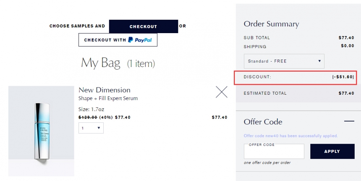Screen dimensions: 361x181
Task: Click the Order Summary heading
Action: click(271, 24)
